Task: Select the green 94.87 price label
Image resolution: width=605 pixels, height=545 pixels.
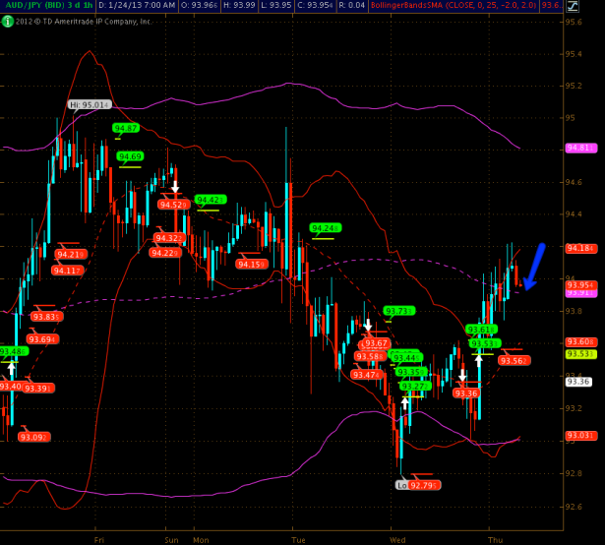Action: (126, 128)
